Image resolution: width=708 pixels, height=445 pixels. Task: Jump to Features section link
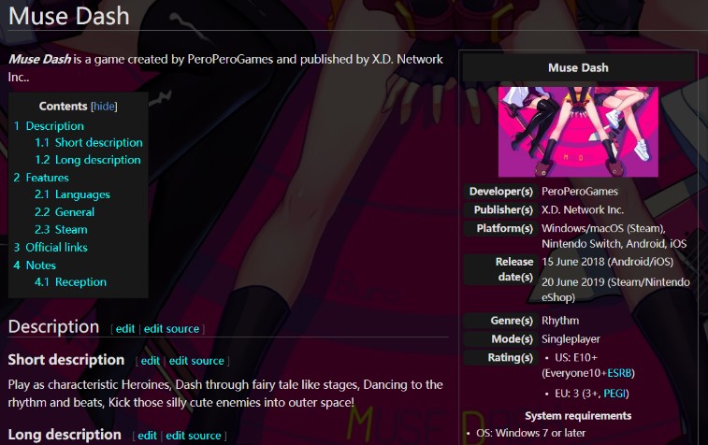(x=47, y=178)
